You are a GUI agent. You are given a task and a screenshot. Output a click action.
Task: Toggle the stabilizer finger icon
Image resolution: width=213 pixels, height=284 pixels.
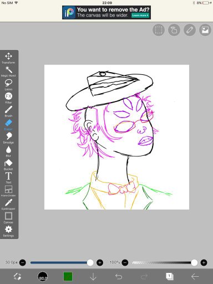click(x=174, y=30)
